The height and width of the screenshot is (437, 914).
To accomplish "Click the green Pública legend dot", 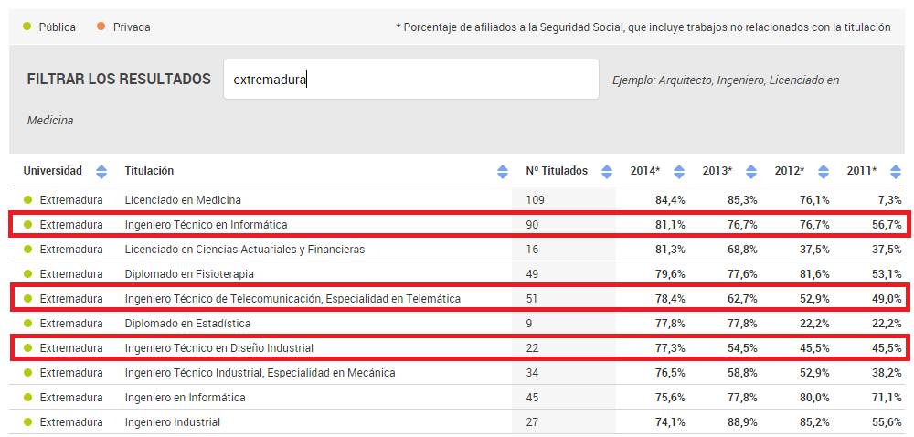I will click(27, 27).
